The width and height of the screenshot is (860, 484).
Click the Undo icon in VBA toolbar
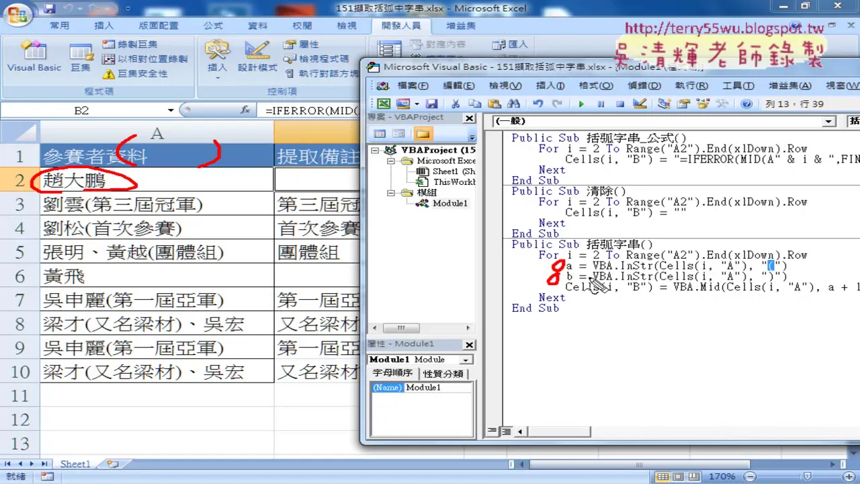[x=537, y=104]
